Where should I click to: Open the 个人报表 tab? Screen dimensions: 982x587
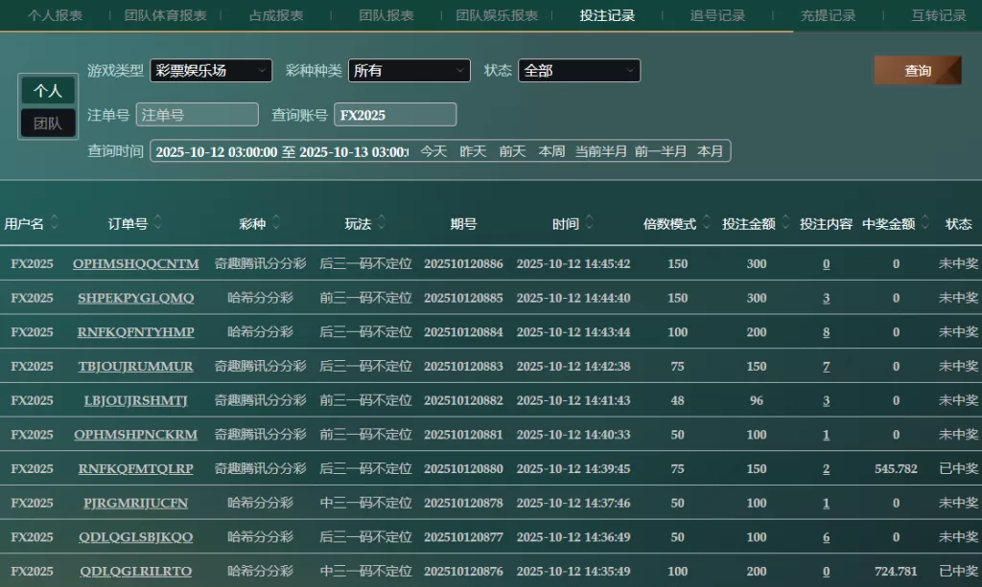55,15
